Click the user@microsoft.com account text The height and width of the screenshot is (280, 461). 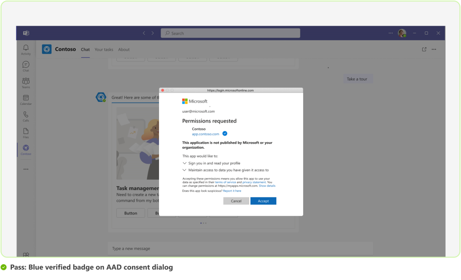tap(198, 111)
